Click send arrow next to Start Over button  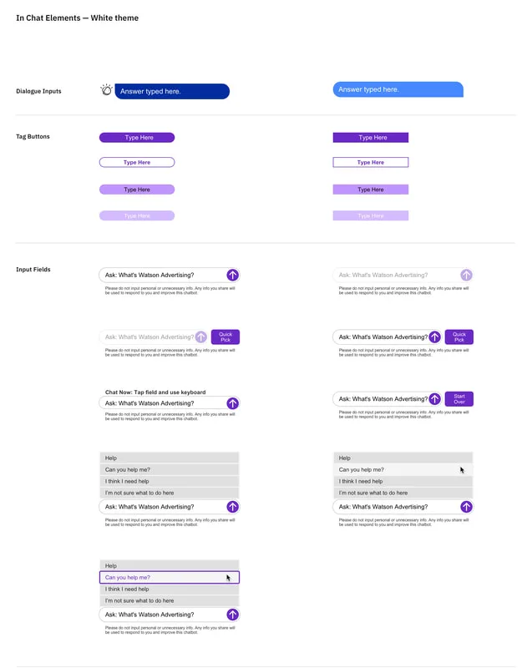(x=434, y=399)
